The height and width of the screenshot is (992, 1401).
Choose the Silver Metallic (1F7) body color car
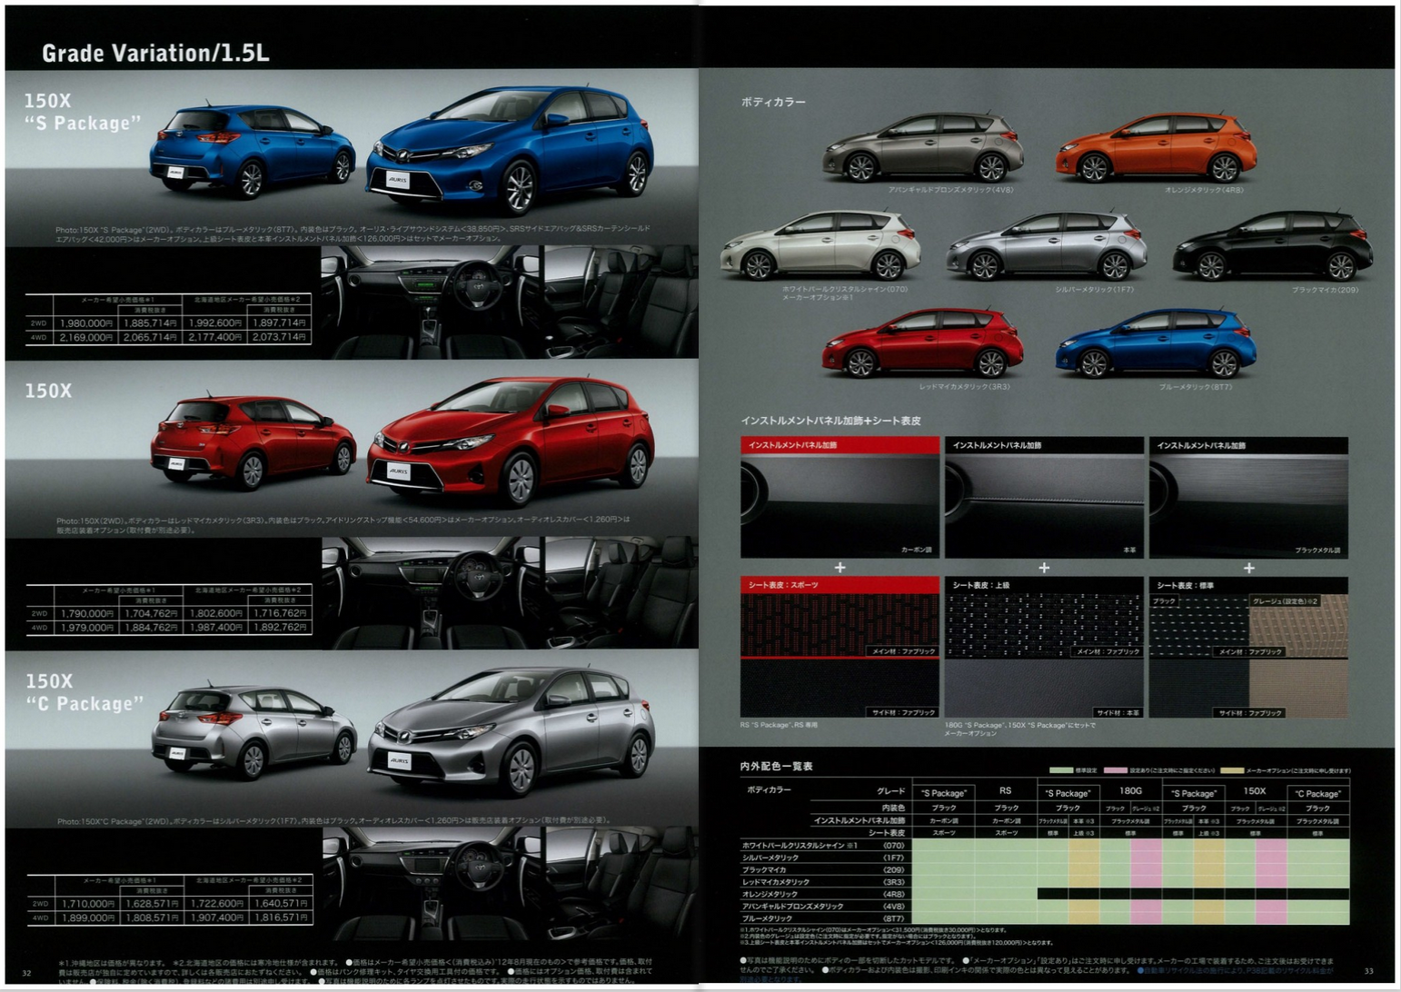point(1046,245)
